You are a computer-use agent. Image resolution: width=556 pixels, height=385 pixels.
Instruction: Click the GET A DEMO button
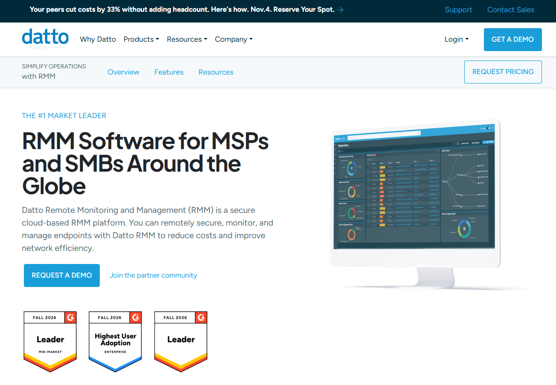pyautogui.click(x=512, y=39)
